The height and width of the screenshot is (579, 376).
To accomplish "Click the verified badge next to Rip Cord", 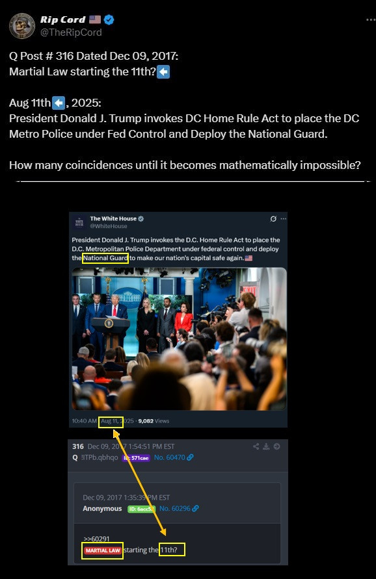I will click(109, 19).
